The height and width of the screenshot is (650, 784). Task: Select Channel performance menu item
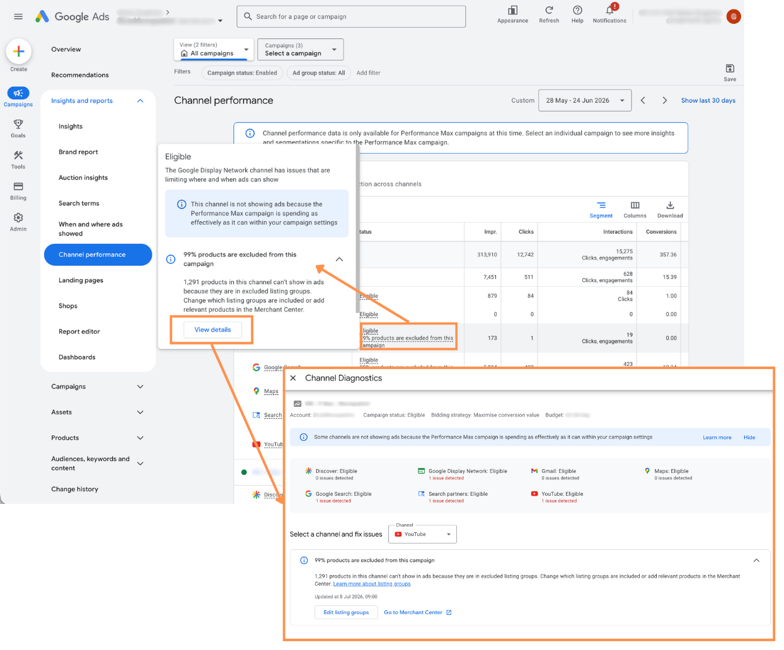(x=98, y=254)
